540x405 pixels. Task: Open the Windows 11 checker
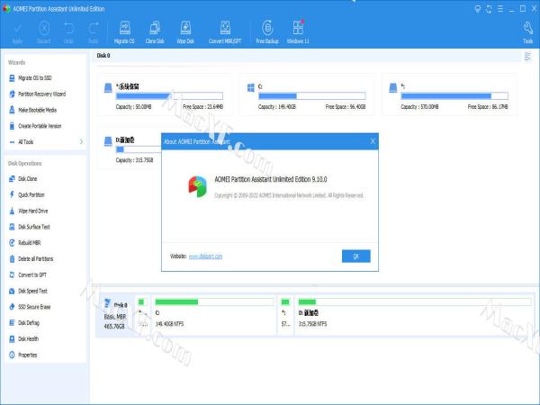298,33
